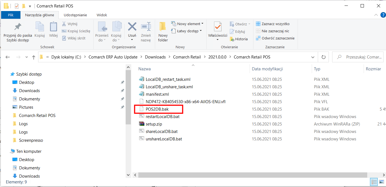Open the Kopiuj do menu

coord(116,32)
